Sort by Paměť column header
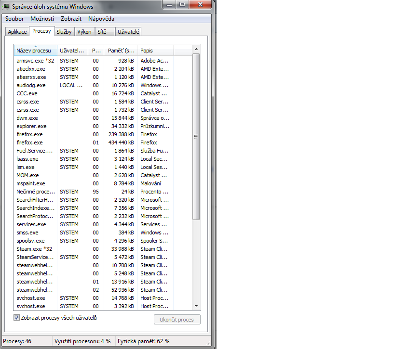Image resolution: width=395 pixels, height=349 pixels. tap(121, 51)
